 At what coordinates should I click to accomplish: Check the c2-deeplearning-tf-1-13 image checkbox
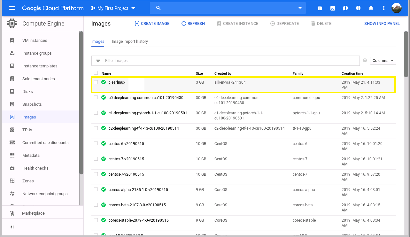96,128
